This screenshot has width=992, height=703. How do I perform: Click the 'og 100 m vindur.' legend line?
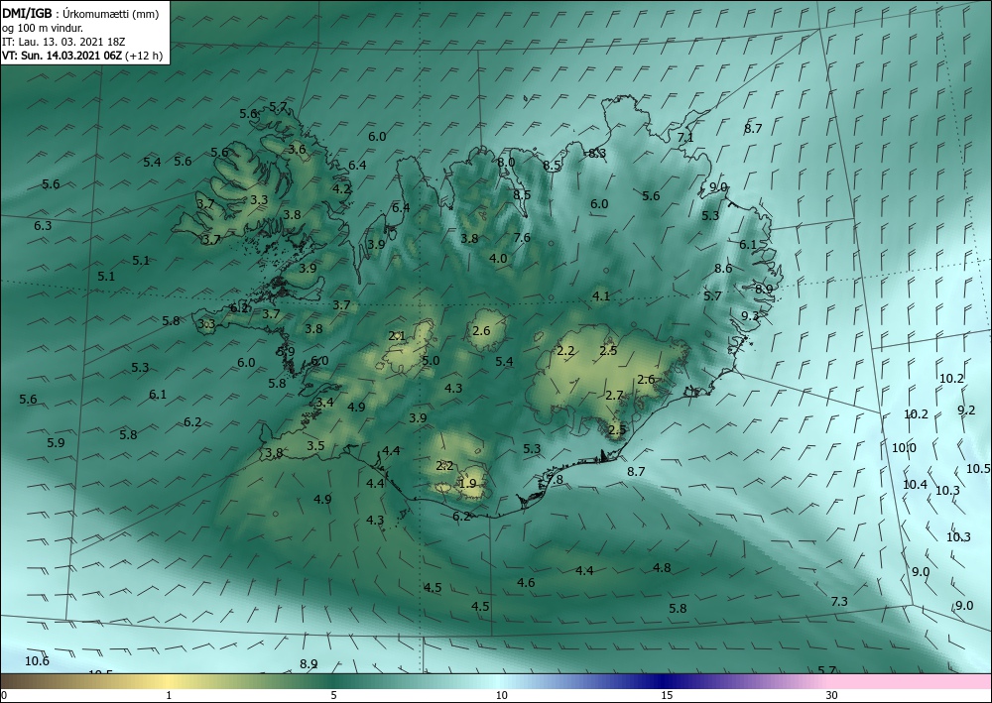41,27
